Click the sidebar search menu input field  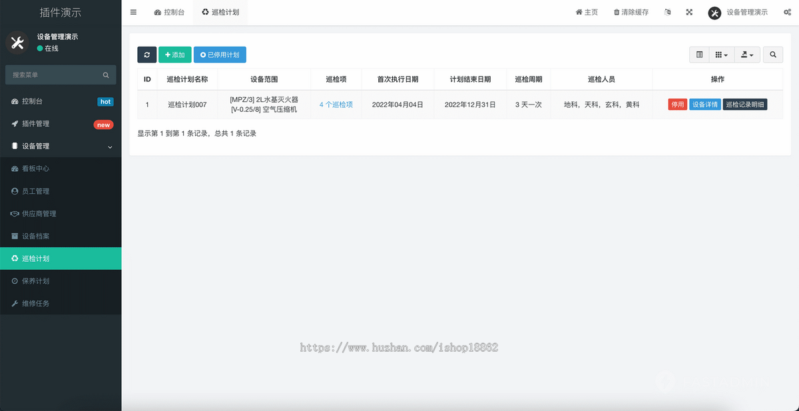click(x=57, y=74)
